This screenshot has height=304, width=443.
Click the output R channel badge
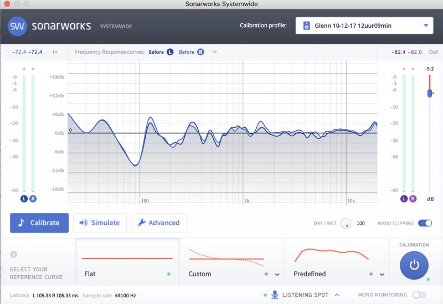pos(413,199)
